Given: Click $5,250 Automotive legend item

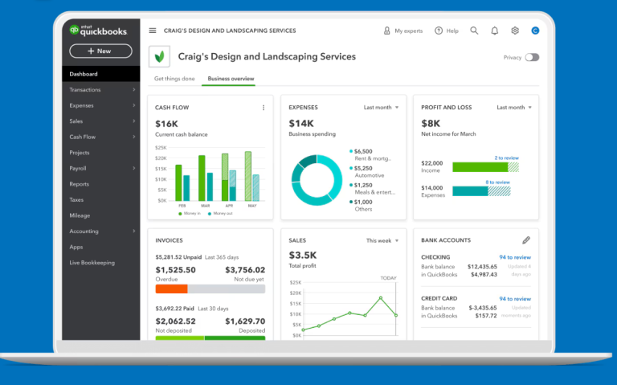Looking at the screenshot, I should tap(367, 172).
